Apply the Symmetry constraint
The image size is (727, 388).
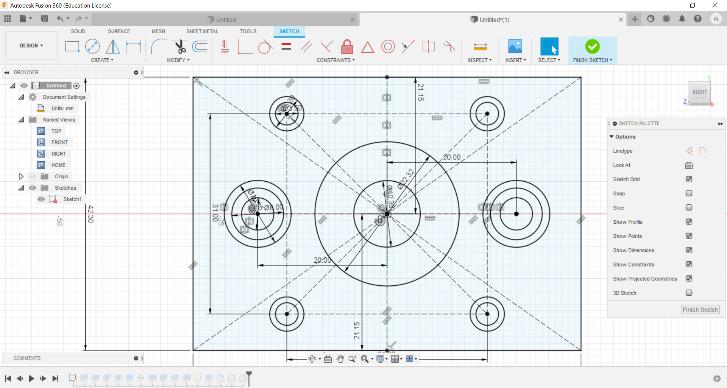tap(429, 47)
